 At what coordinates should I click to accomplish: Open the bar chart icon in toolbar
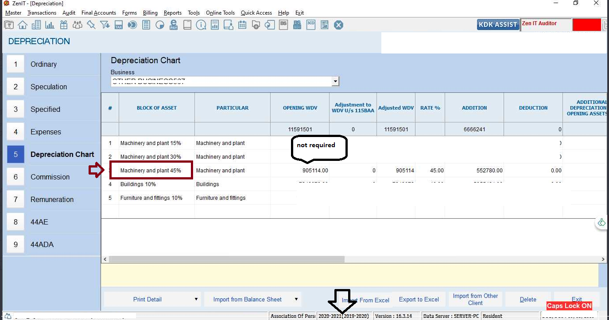[50, 25]
